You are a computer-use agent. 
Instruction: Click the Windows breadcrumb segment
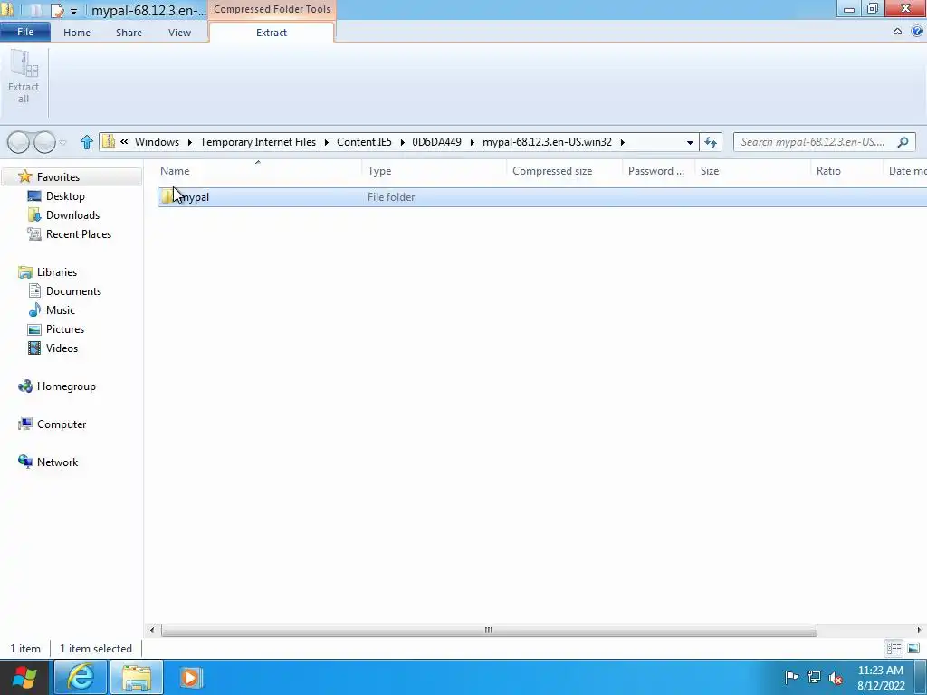click(x=157, y=142)
